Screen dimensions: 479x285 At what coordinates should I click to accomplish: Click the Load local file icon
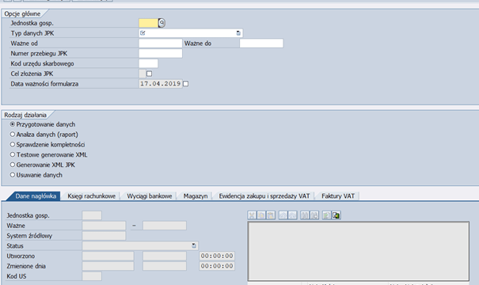(x=326, y=215)
